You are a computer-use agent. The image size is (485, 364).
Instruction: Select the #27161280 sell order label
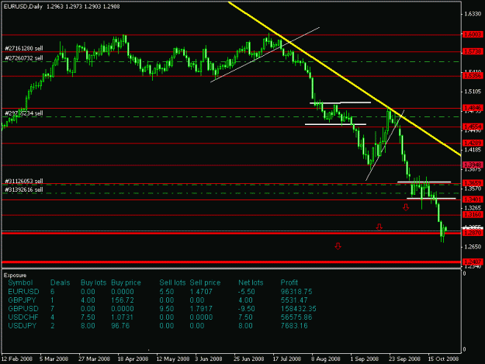click(24, 48)
